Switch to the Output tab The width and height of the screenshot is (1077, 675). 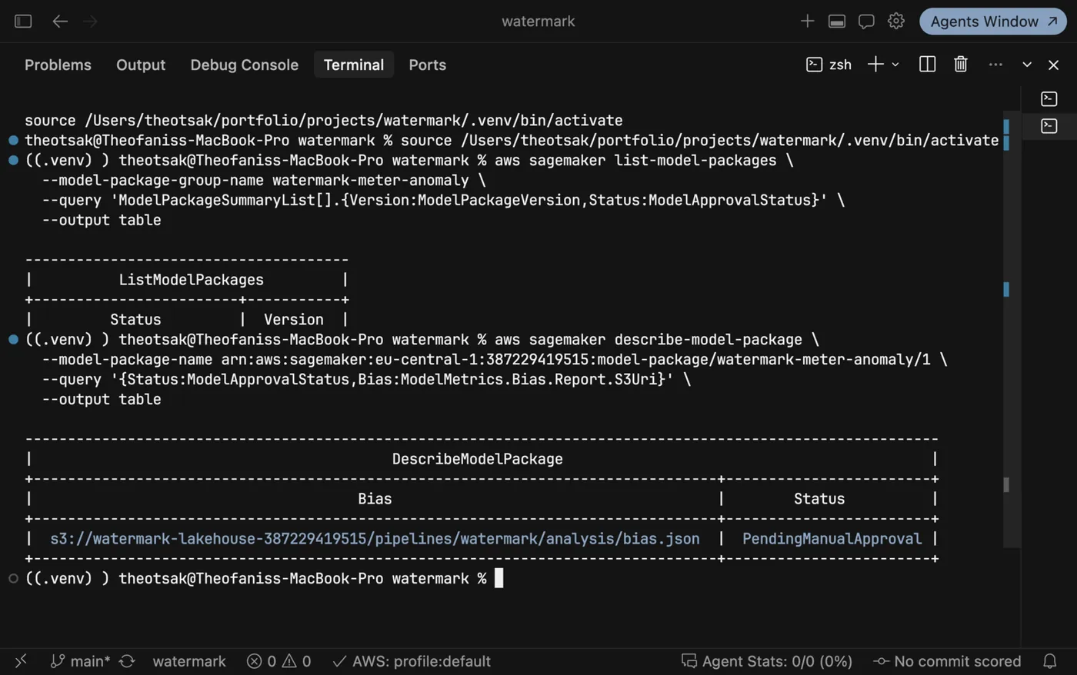141,65
